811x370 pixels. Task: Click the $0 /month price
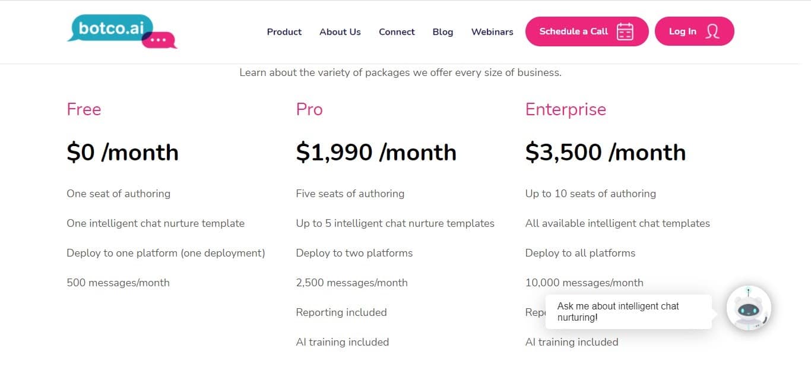[x=122, y=153]
